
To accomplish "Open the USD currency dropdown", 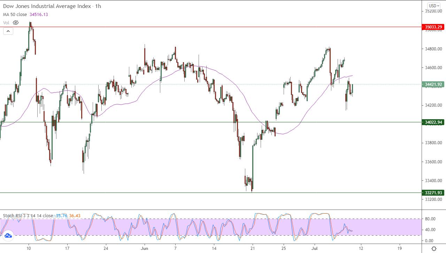I will pyautogui.click(x=434, y=6).
